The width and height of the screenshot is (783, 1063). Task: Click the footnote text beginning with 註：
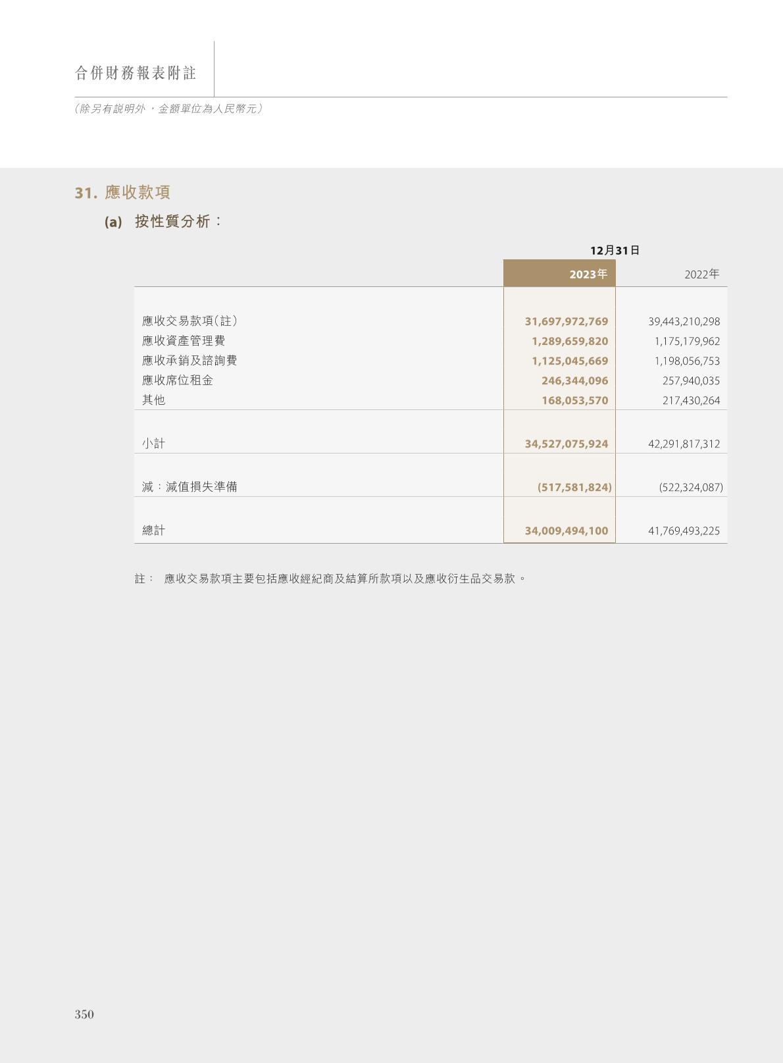pos(330,579)
